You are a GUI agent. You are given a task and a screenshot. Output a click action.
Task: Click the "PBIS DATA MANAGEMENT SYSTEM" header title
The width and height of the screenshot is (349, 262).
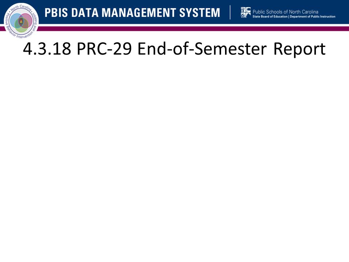click(x=132, y=12)
